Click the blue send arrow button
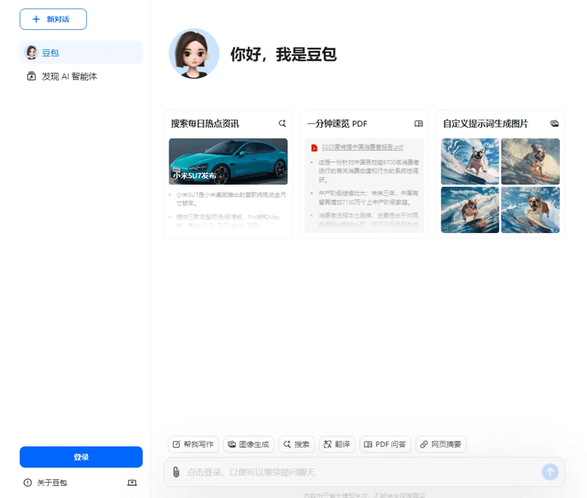Image resolution: width=587 pixels, height=498 pixels. tap(550, 472)
